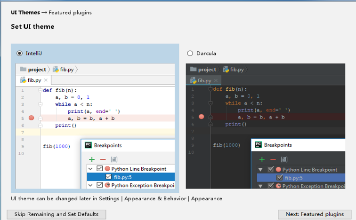The width and height of the screenshot is (356, 220).
Task: Select the Darcula theme radio button
Action: (x=190, y=54)
